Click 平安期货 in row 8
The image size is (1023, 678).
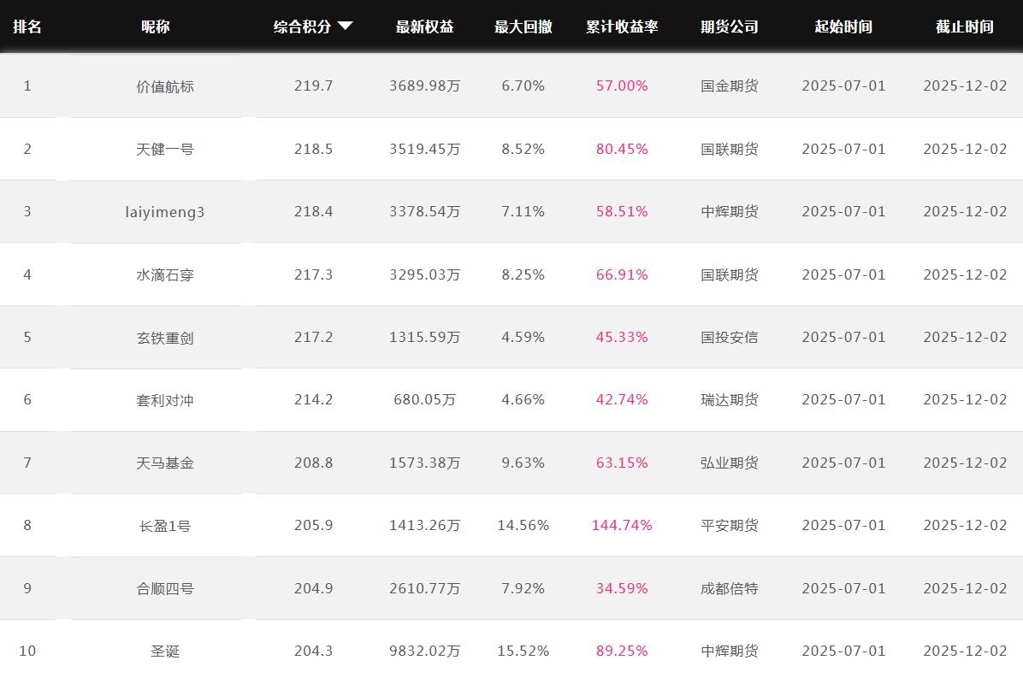click(x=729, y=526)
